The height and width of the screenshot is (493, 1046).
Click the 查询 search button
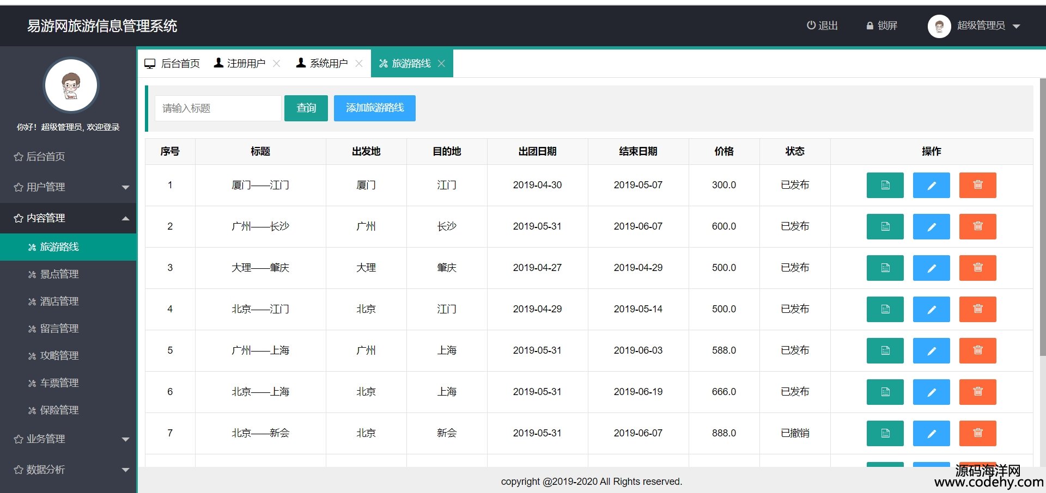[306, 108]
